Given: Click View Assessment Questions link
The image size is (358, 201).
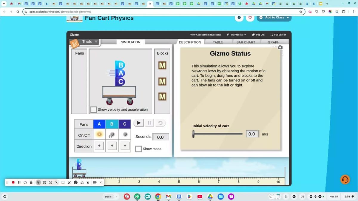Looking at the screenshot, I should [206, 35].
